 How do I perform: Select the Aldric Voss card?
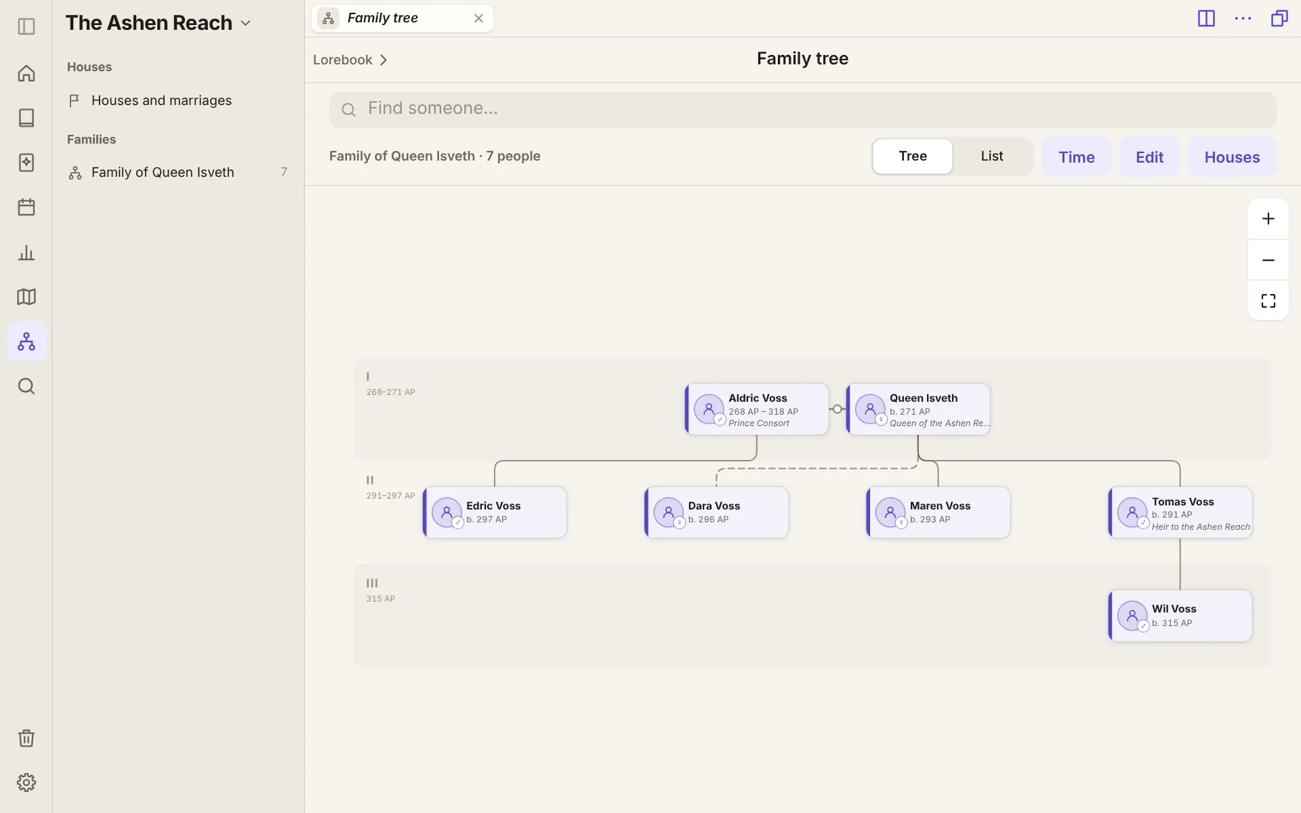[757, 409]
